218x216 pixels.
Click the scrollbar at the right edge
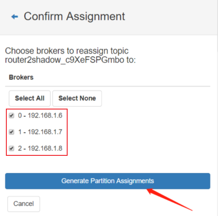pos(217,26)
